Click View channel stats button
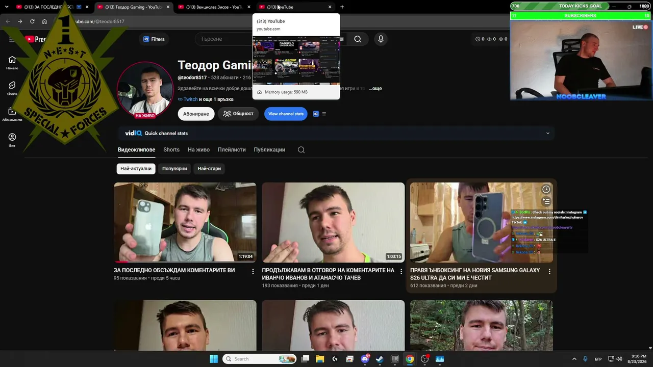The height and width of the screenshot is (367, 653). (x=286, y=114)
